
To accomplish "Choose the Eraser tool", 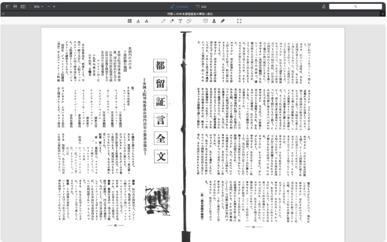I will 172,21.
